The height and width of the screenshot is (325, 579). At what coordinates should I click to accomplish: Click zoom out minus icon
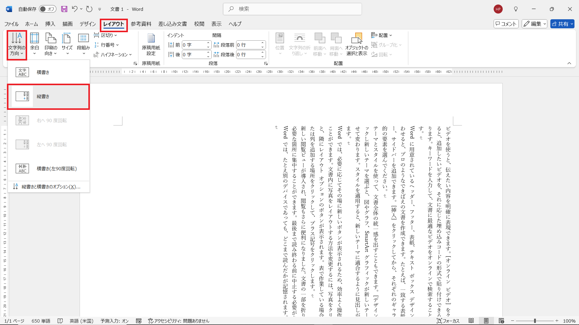512,321
